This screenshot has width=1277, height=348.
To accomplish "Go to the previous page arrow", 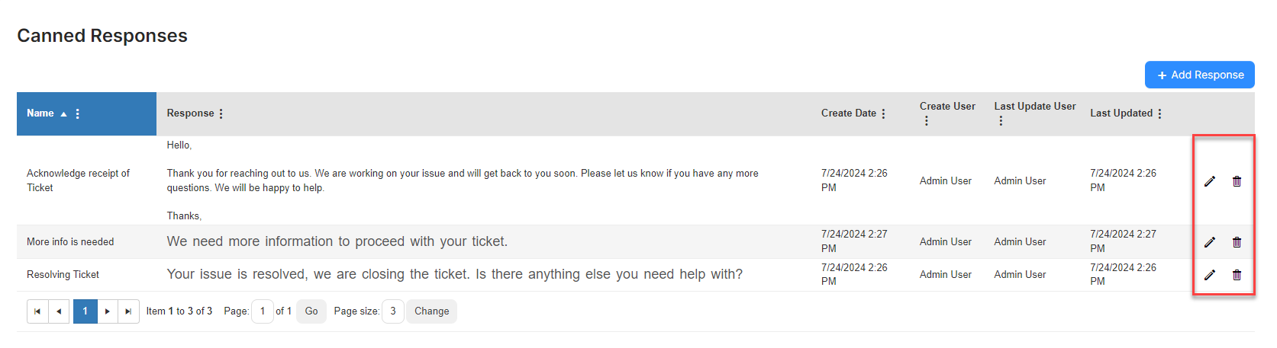I will pos(59,311).
